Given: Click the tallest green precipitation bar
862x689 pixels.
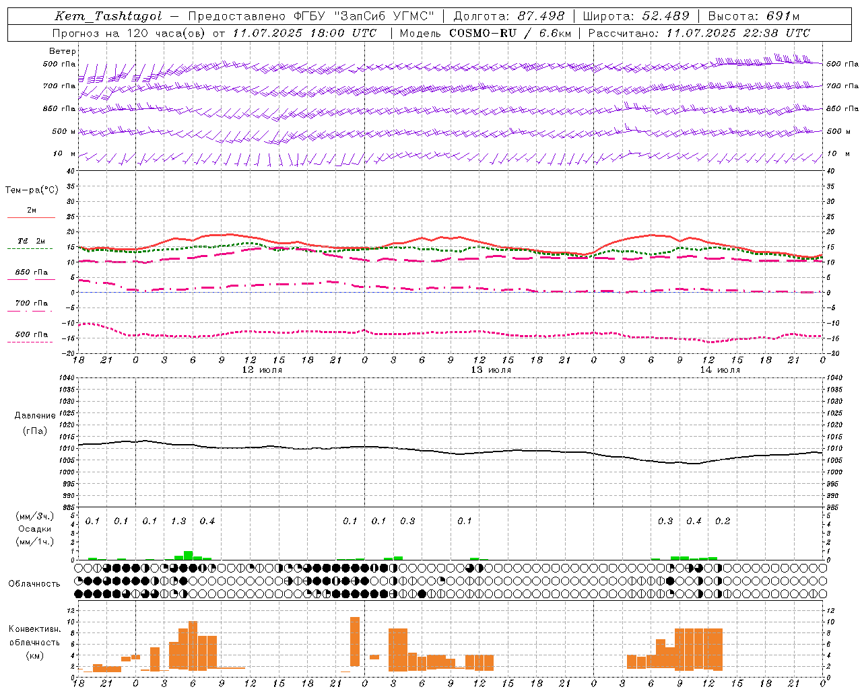Looking at the screenshot, I should point(189,555).
